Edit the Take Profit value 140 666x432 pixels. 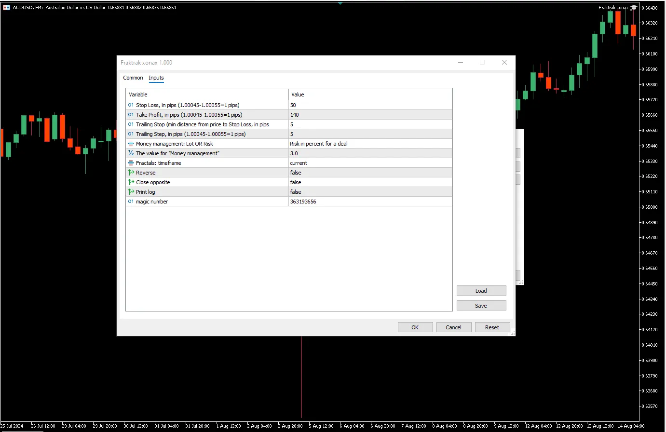[370, 115]
